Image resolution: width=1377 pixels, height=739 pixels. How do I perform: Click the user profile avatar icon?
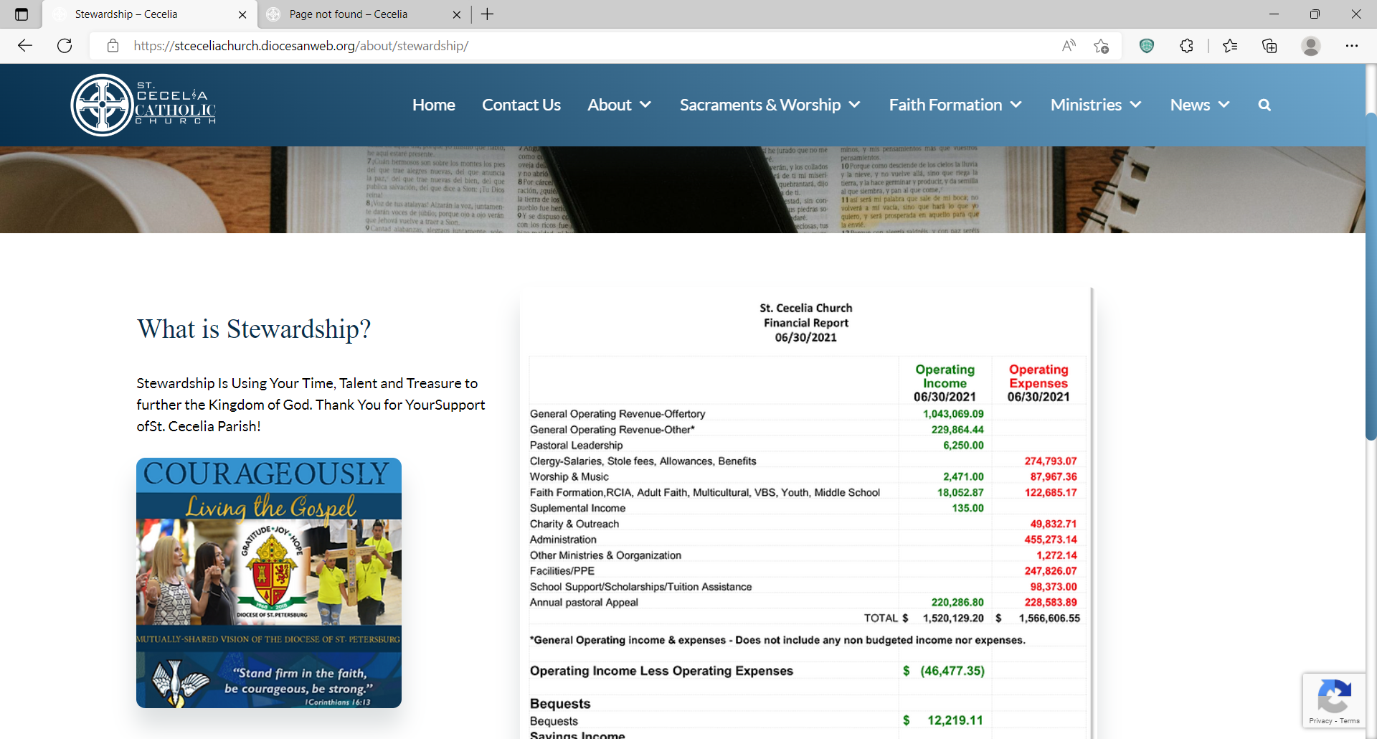tap(1310, 46)
